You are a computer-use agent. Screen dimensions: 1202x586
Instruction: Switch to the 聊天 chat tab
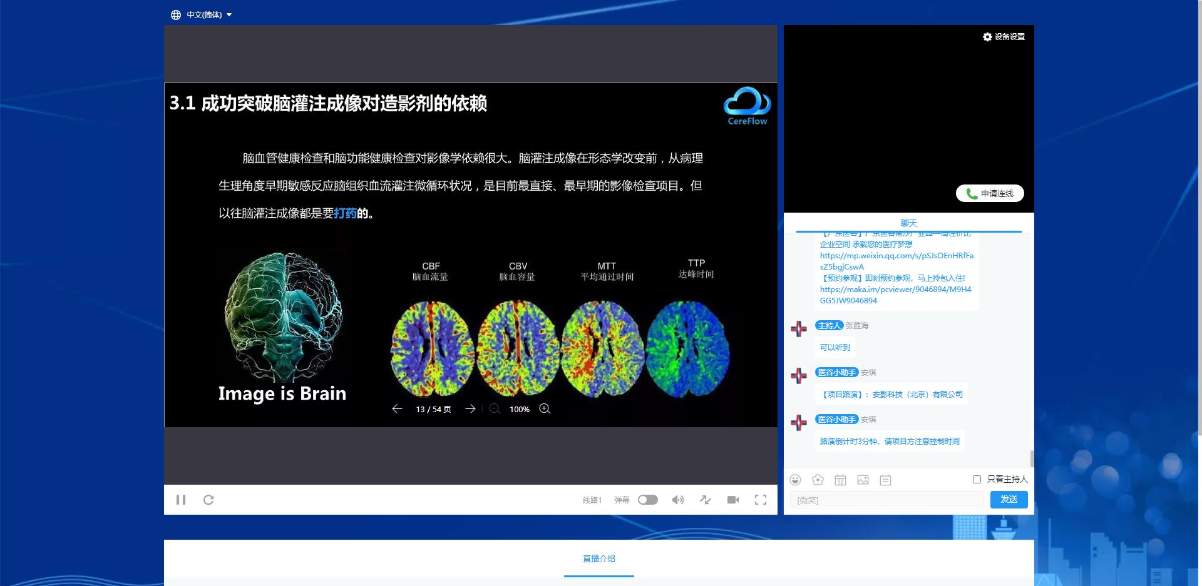[x=908, y=223]
